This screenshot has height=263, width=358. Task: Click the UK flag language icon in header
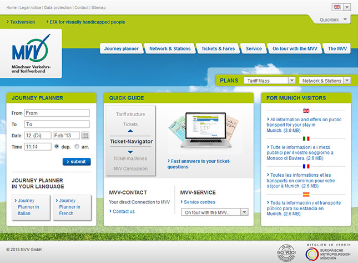click(337, 7)
